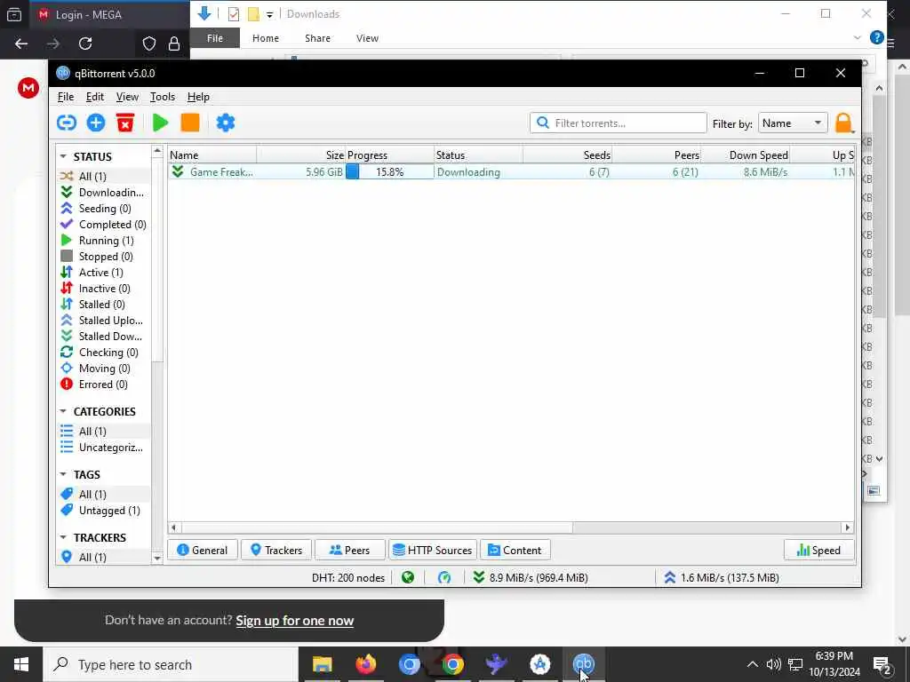910x682 pixels.
Task: Click the Sign up for one now link
Action: click(294, 621)
